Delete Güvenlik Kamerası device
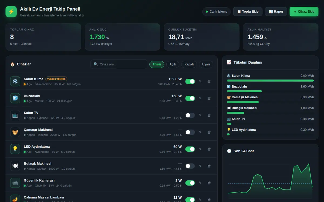Screen dimensions: 324x202 click(x=209, y=183)
